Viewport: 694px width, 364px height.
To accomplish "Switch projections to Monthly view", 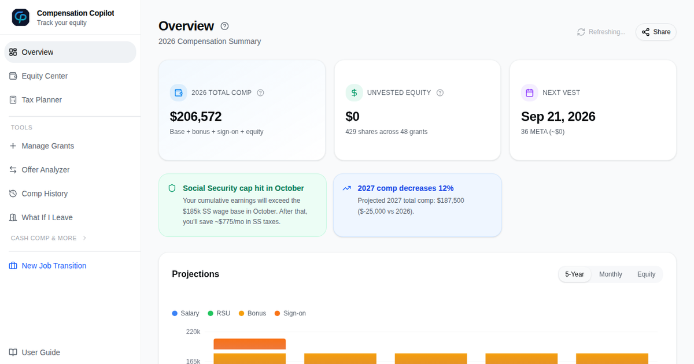I will coord(611,274).
